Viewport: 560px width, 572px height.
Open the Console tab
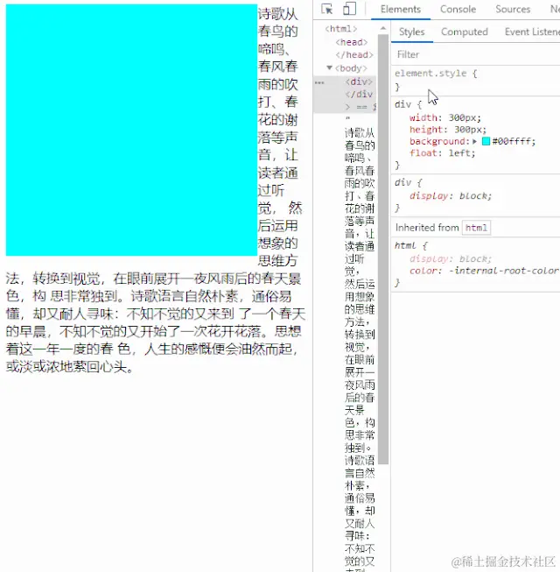pos(458,9)
